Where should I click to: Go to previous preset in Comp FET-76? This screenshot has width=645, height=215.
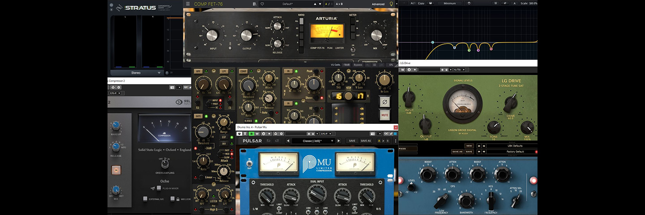pos(315,4)
